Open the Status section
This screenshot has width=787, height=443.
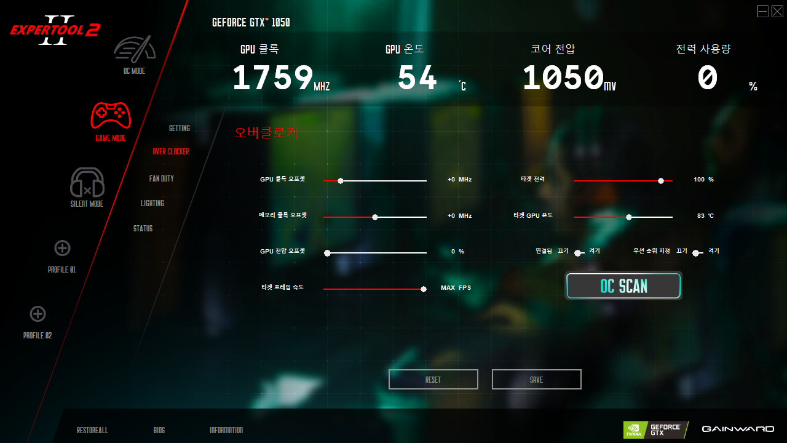point(143,228)
